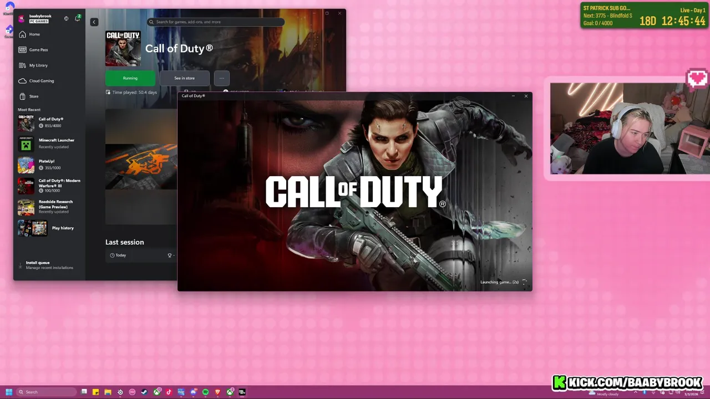Viewport: 710px width, 399px height.
Task: Click the Call of Duty box art thumbnail
Action: coord(123,49)
